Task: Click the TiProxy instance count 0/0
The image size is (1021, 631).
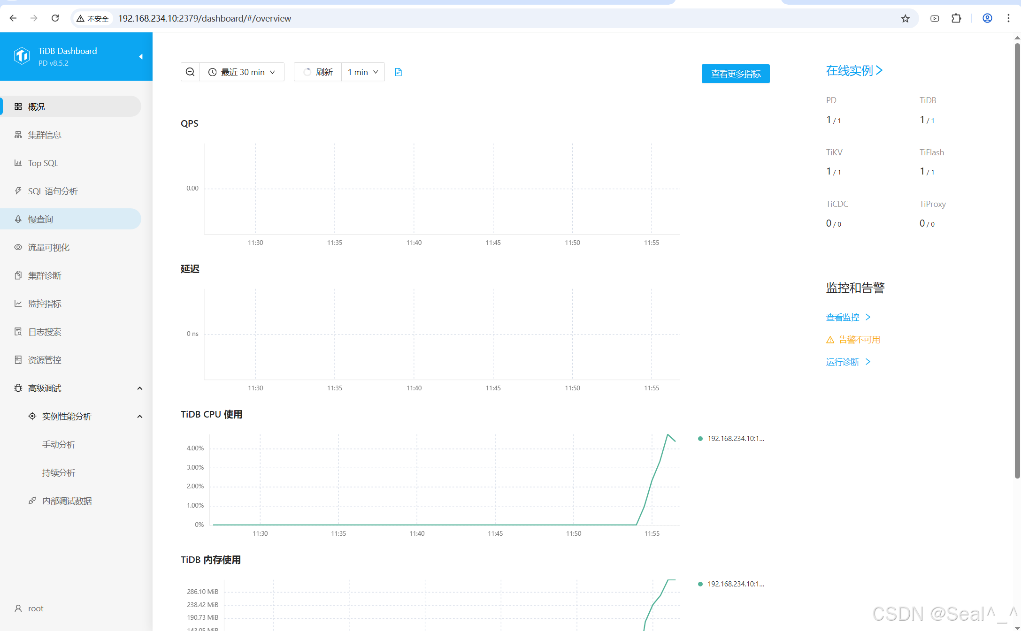Action: [x=927, y=224]
